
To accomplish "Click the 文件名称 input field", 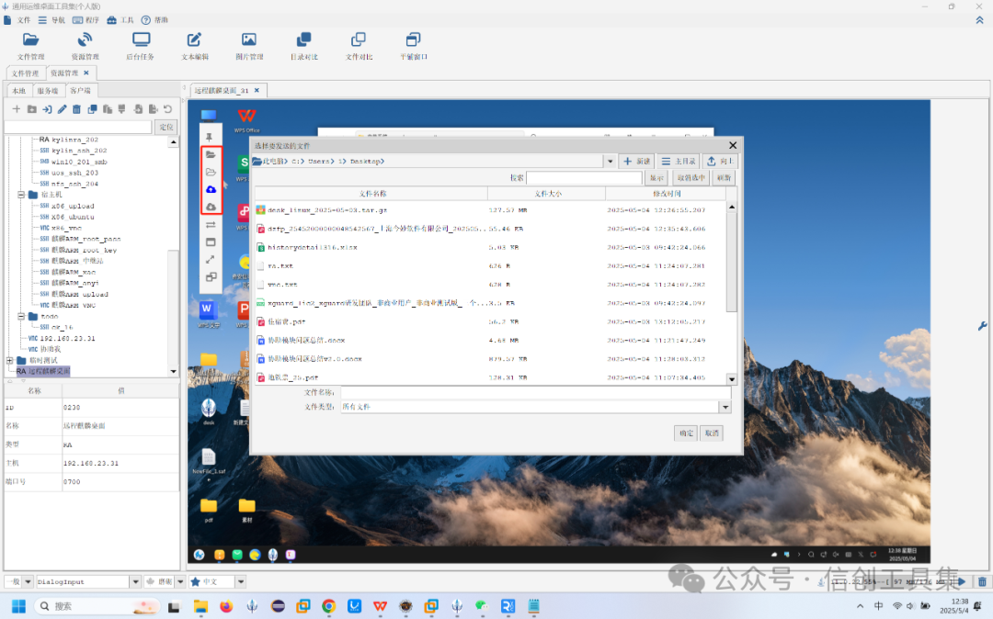I will (x=536, y=393).
